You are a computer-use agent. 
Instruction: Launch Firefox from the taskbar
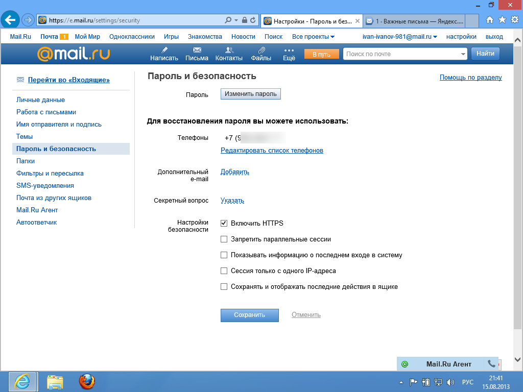pyautogui.click(x=87, y=381)
